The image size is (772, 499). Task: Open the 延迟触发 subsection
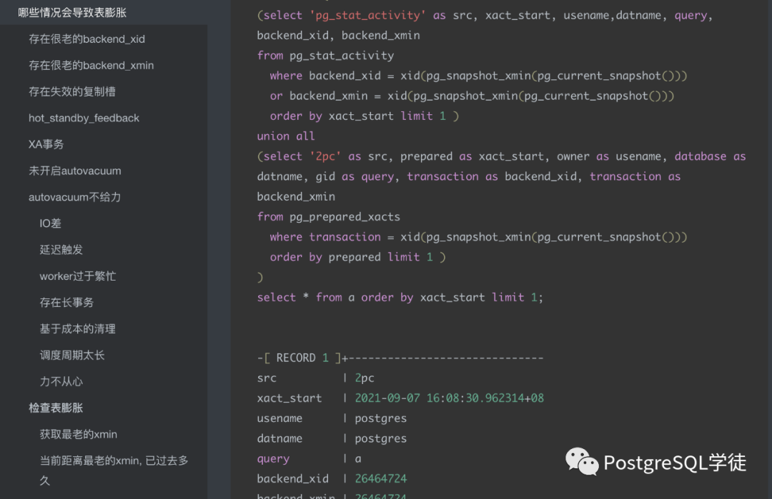point(61,250)
